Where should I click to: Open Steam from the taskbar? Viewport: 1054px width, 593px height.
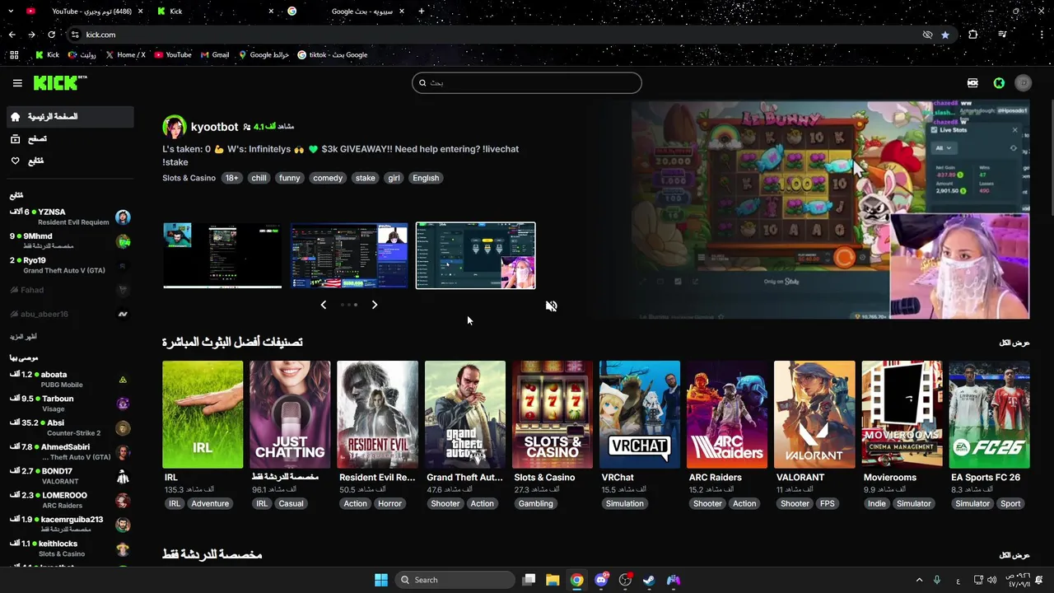coord(649,580)
